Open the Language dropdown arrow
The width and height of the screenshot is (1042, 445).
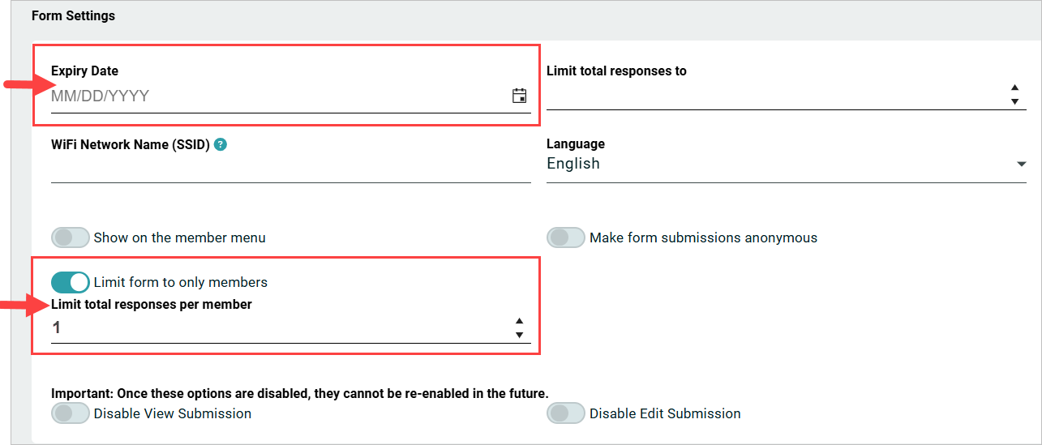[1021, 165]
